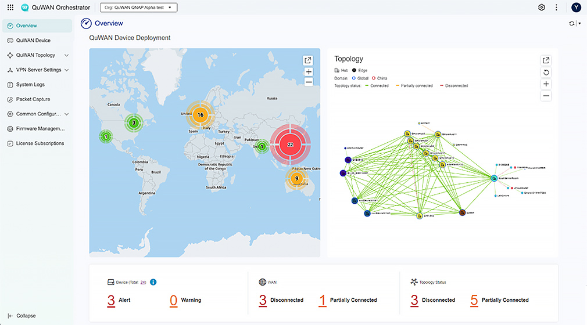The height and width of the screenshot is (325, 587).
Task: Zoom in on the device deployment map
Action: [309, 72]
